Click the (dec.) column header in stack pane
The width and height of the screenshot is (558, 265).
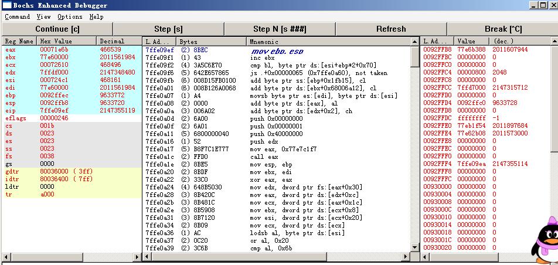click(x=519, y=41)
